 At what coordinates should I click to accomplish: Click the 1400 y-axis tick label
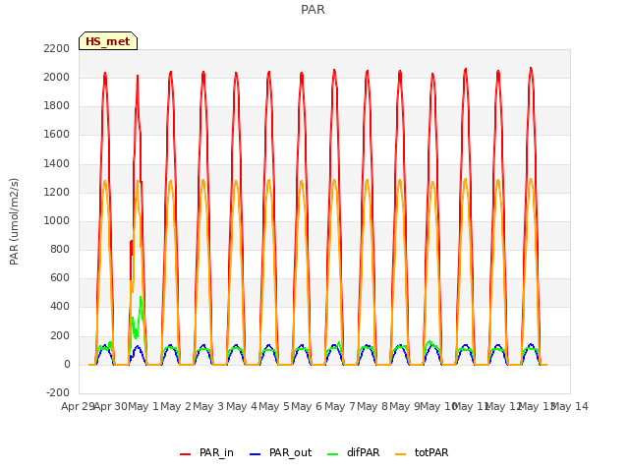coord(57,163)
